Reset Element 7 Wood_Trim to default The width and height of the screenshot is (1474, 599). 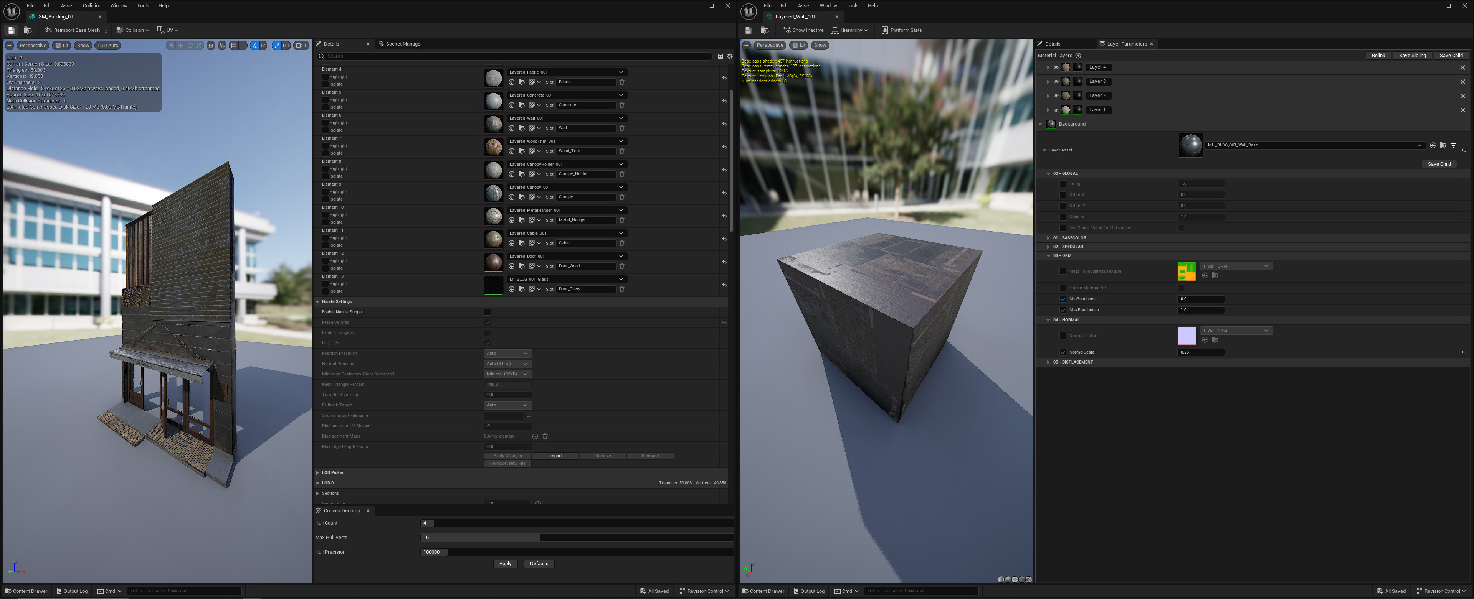724,147
